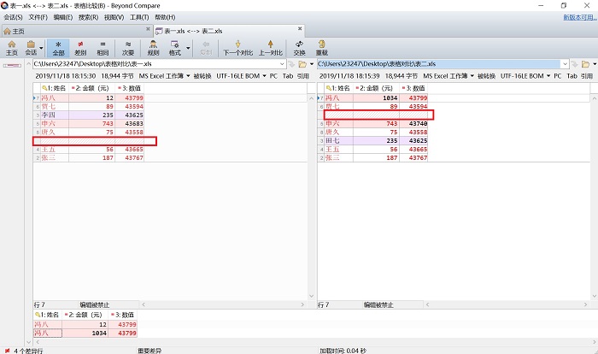Jump with the 下一个对比 next difference arrow
The image size is (598, 354).
238,48
